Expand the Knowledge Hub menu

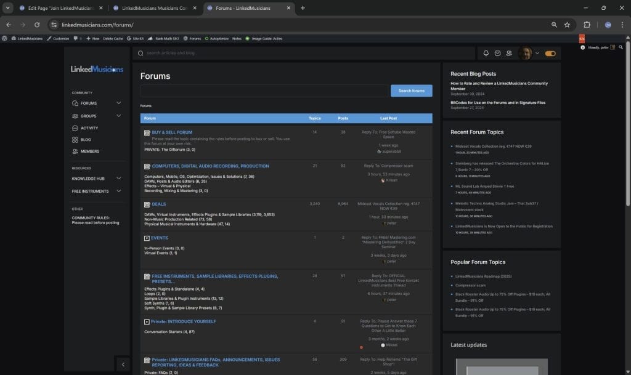[118, 179]
